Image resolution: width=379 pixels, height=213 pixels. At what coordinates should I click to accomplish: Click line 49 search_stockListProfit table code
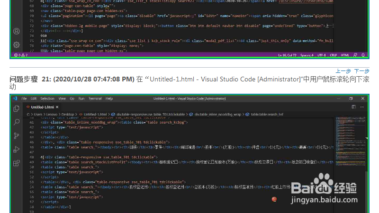tap(187, 162)
